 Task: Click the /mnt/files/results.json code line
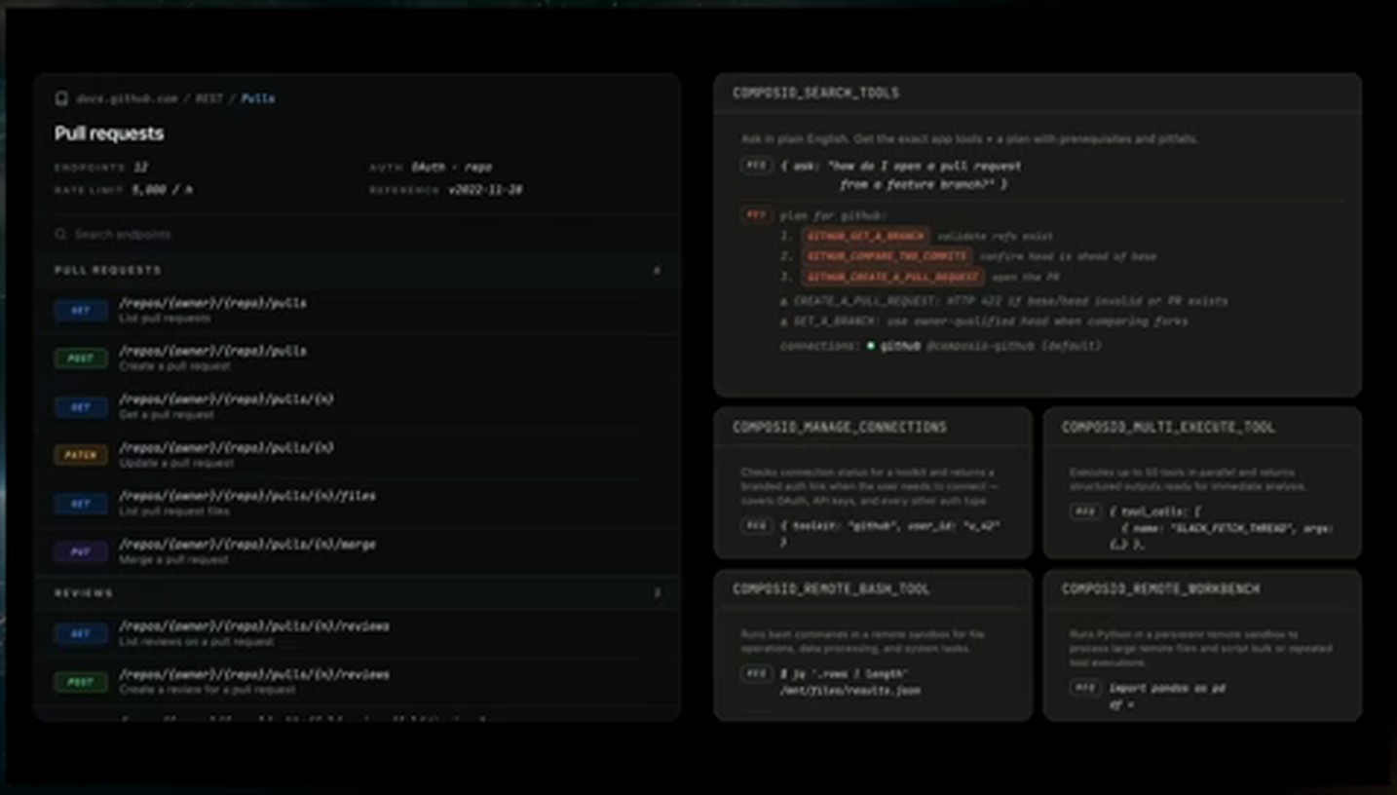pos(850,691)
